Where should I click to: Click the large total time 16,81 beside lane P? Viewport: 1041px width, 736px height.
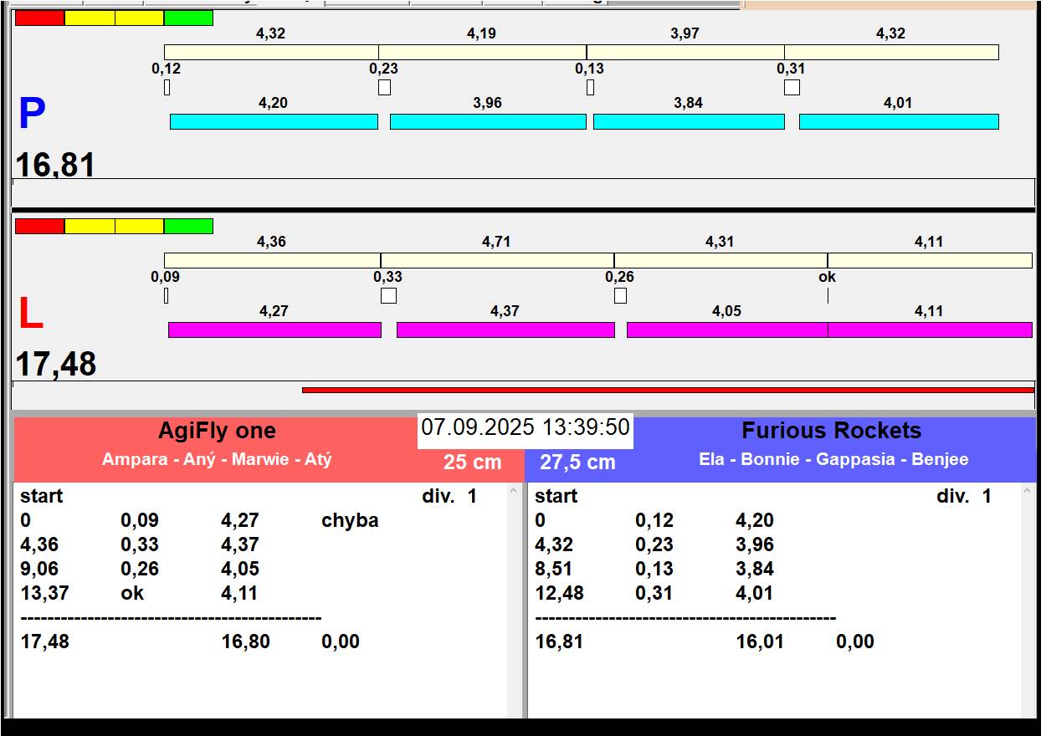click(x=55, y=165)
